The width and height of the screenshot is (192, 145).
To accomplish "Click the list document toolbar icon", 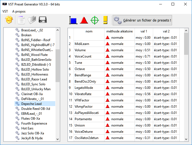I will click(x=21, y=20).
